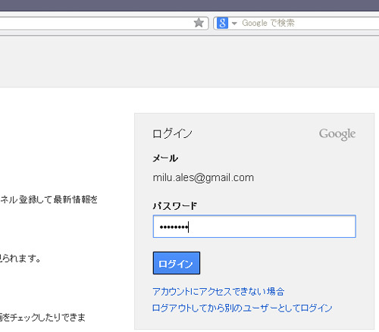Screen dimensions: 379x332
Task: Click the パスワード label above the field
Action: click(x=175, y=206)
